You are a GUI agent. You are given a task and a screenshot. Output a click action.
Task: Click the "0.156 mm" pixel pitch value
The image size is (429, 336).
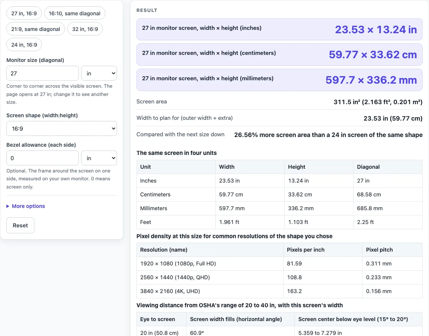(x=379, y=291)
